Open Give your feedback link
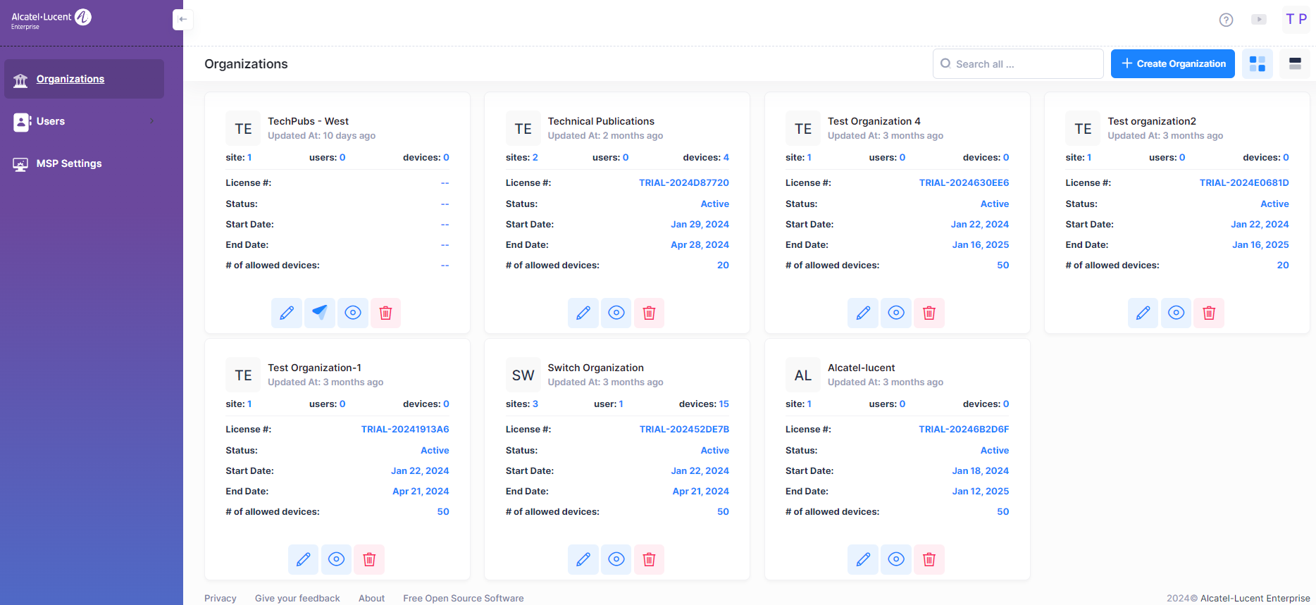 tap(297, 598)
